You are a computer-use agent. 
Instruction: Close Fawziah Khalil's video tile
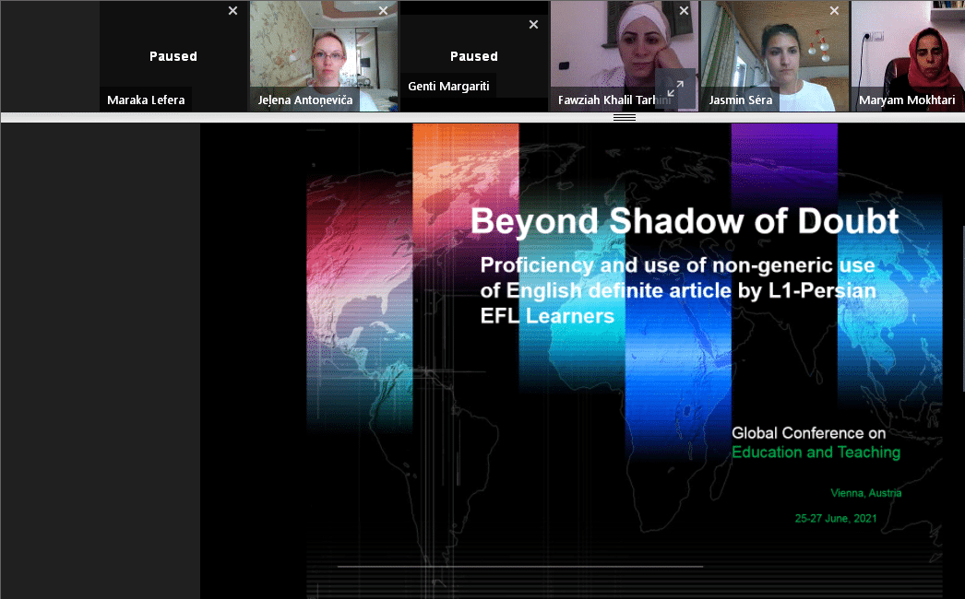coord(684,11)
